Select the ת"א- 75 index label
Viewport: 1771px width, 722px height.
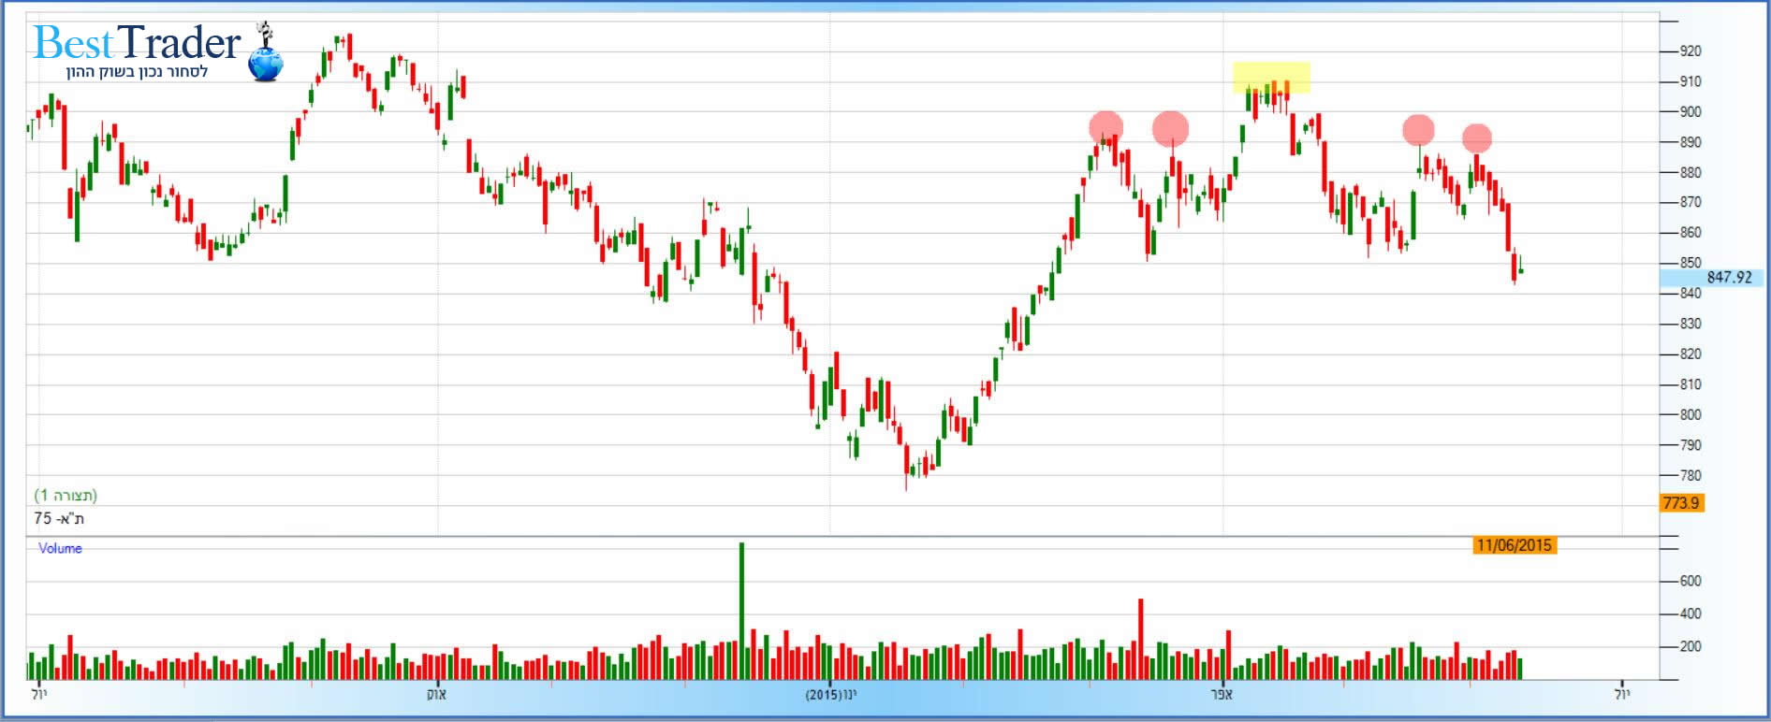click(x=59, y=518)
